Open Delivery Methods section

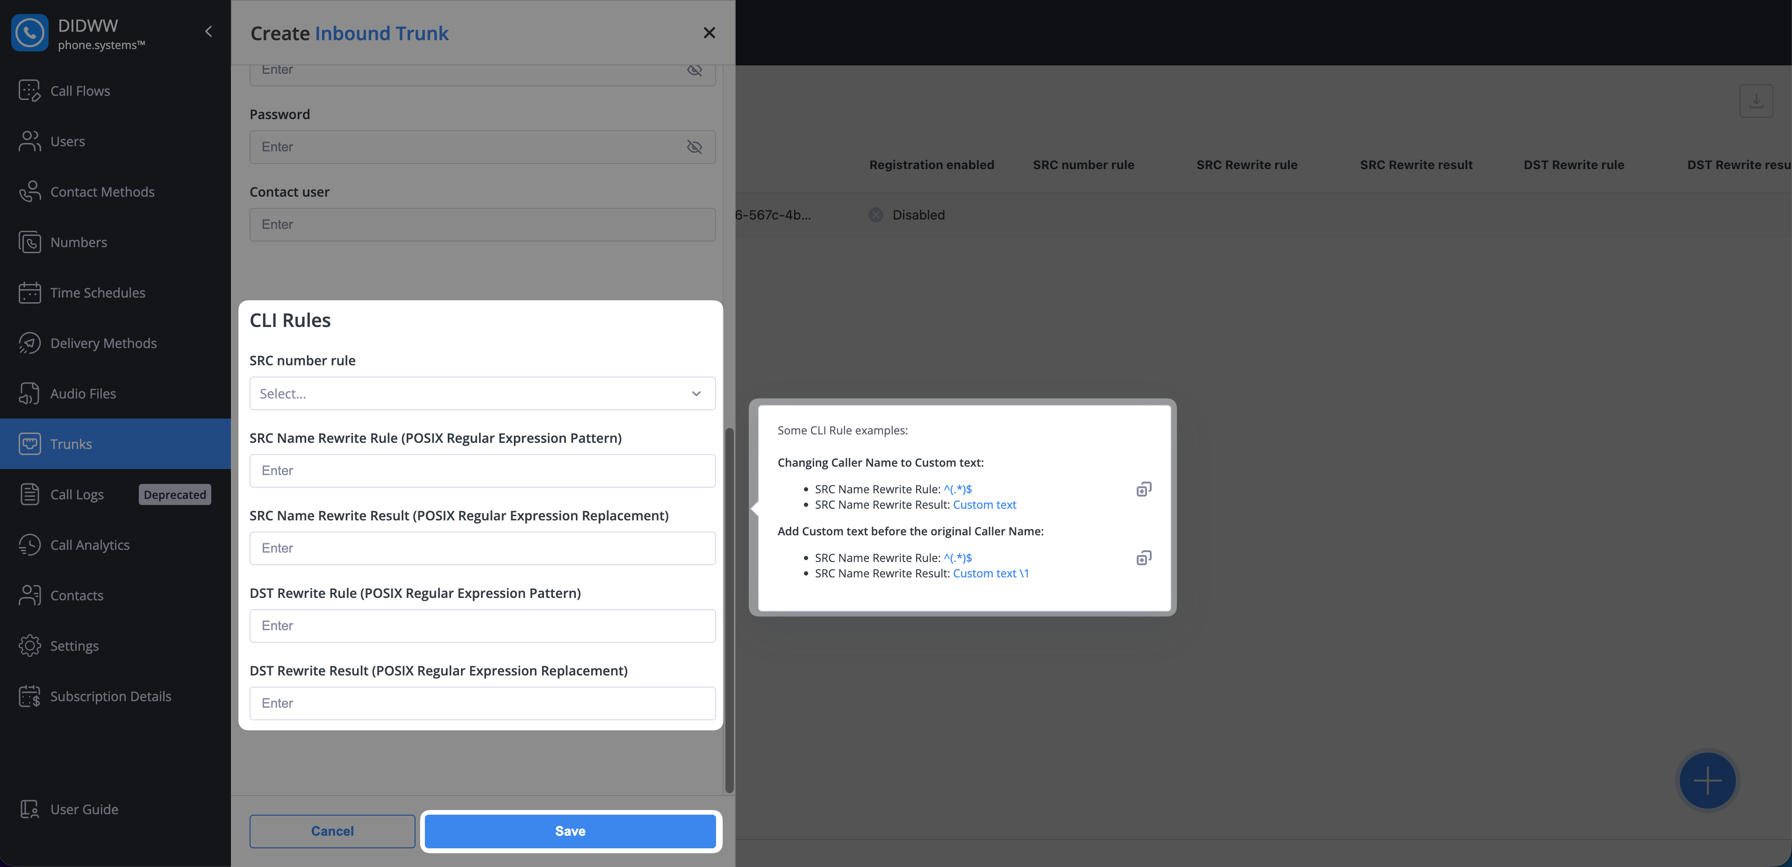click(x=103, y=343)
